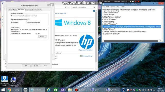Click the Notepad scroll right arrow
The width and height of the screenshot is (165, 92).
(160, 41)
